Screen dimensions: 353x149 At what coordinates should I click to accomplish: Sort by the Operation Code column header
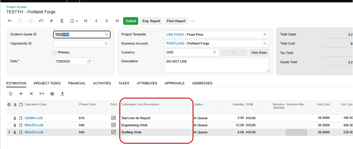[35, 104]
